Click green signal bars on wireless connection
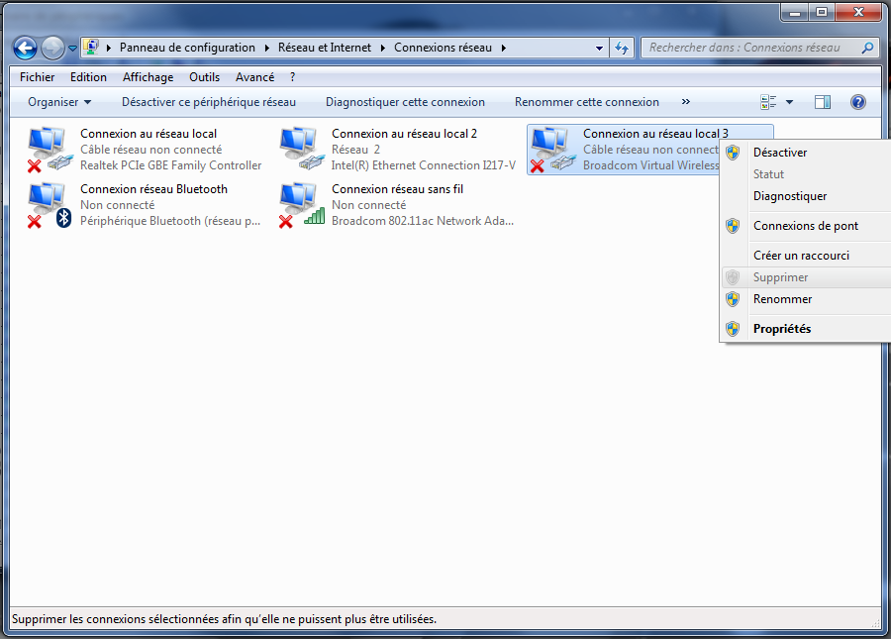891x639 pixels. tap(315, 216)
